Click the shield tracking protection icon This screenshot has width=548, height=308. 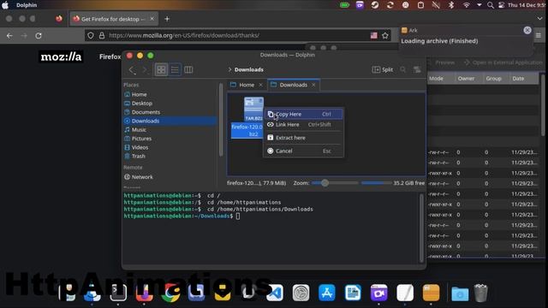coord(91,35)
